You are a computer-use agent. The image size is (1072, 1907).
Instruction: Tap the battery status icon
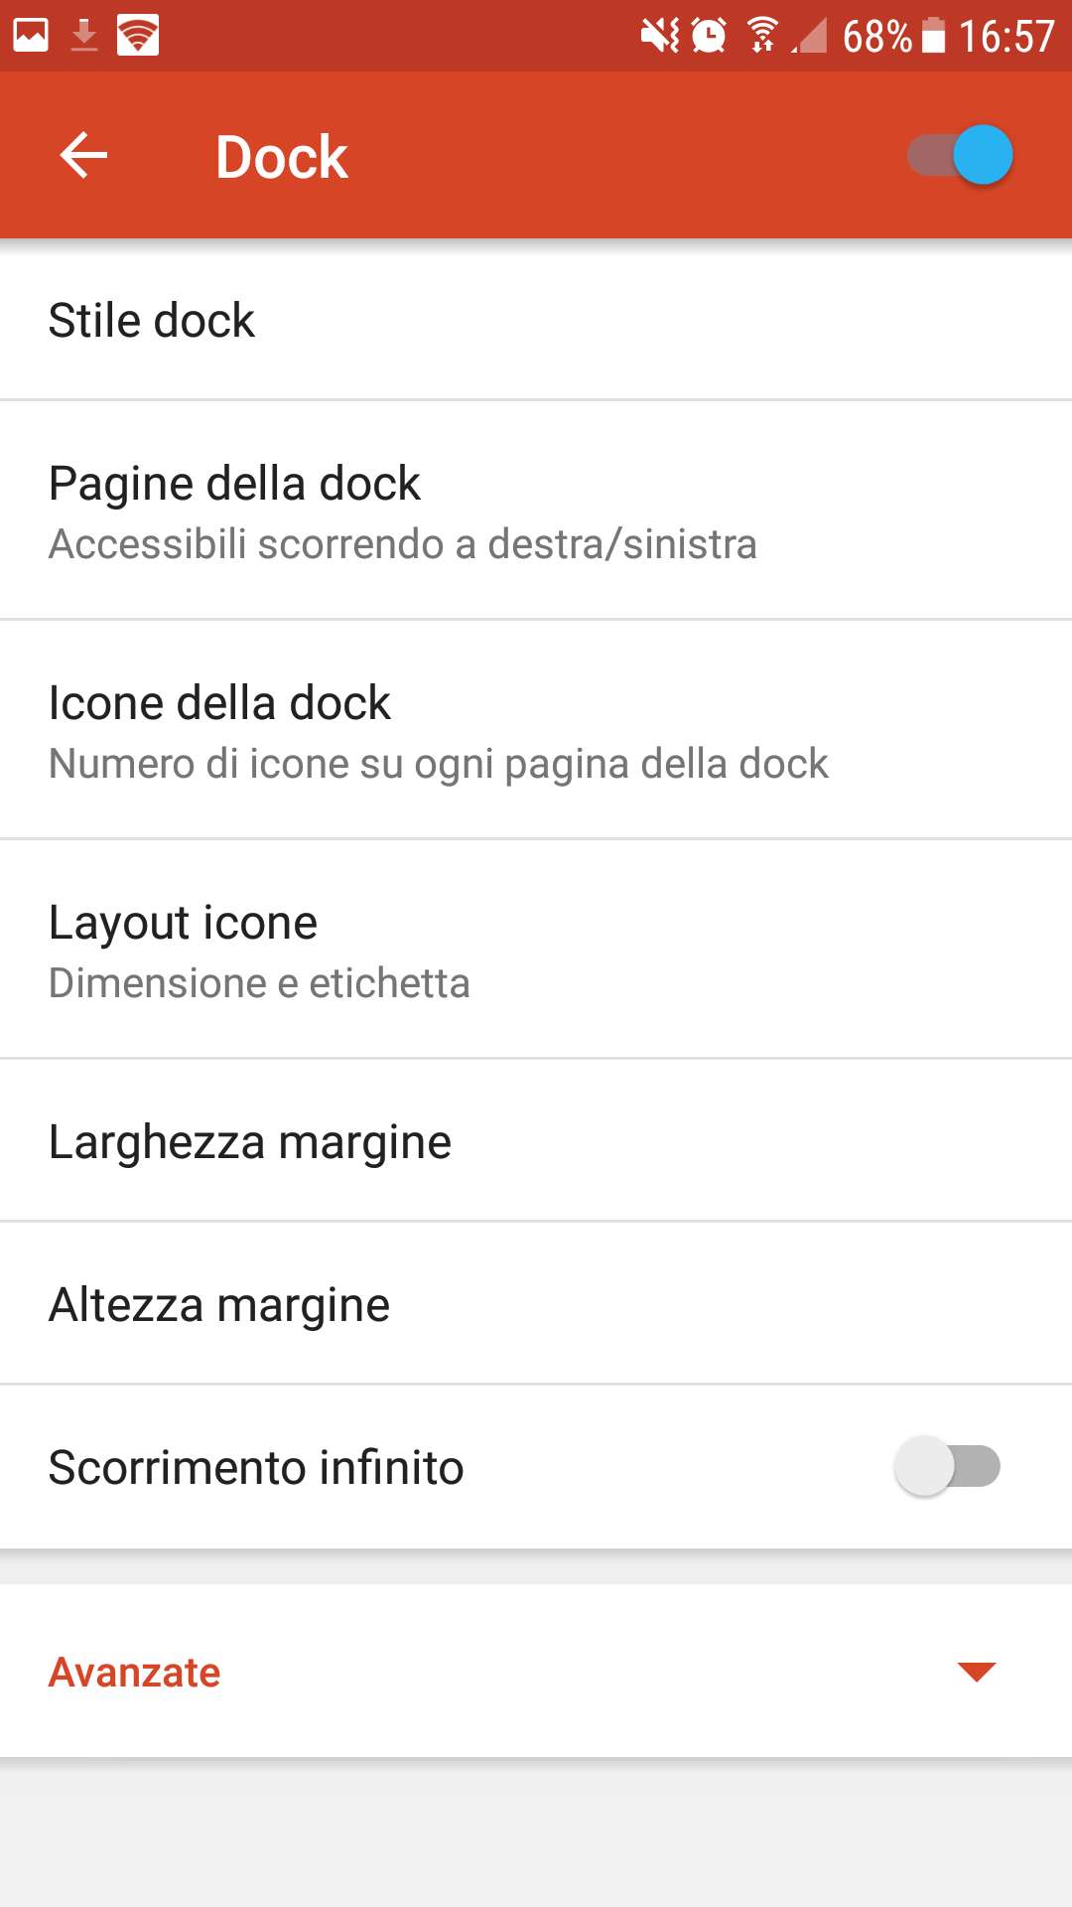point(933,36)
